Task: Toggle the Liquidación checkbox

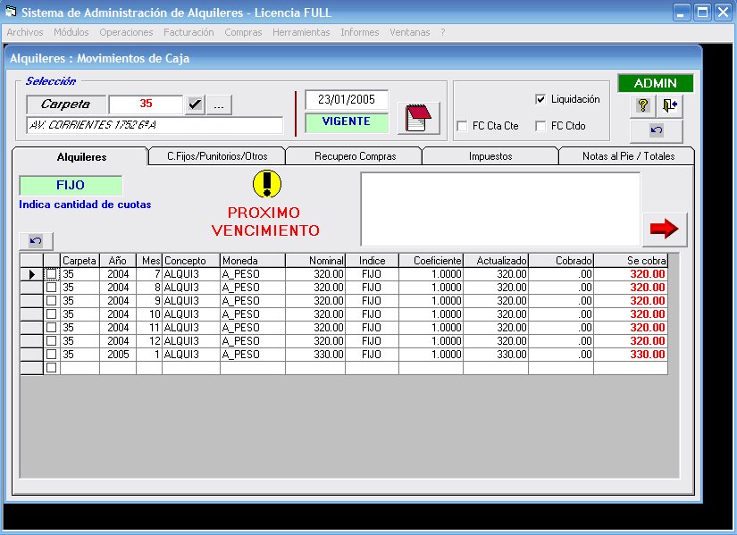Action: [540, 99]
